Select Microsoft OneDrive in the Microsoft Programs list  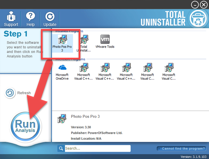[62, 72]
